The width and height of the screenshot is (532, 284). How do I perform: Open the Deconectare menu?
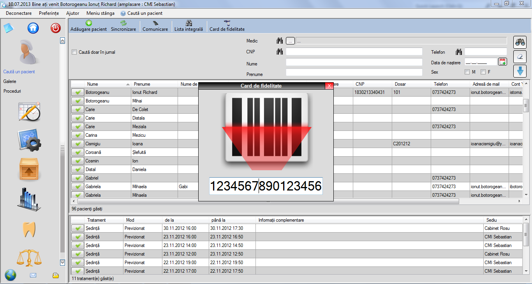[x=19, y=13]
